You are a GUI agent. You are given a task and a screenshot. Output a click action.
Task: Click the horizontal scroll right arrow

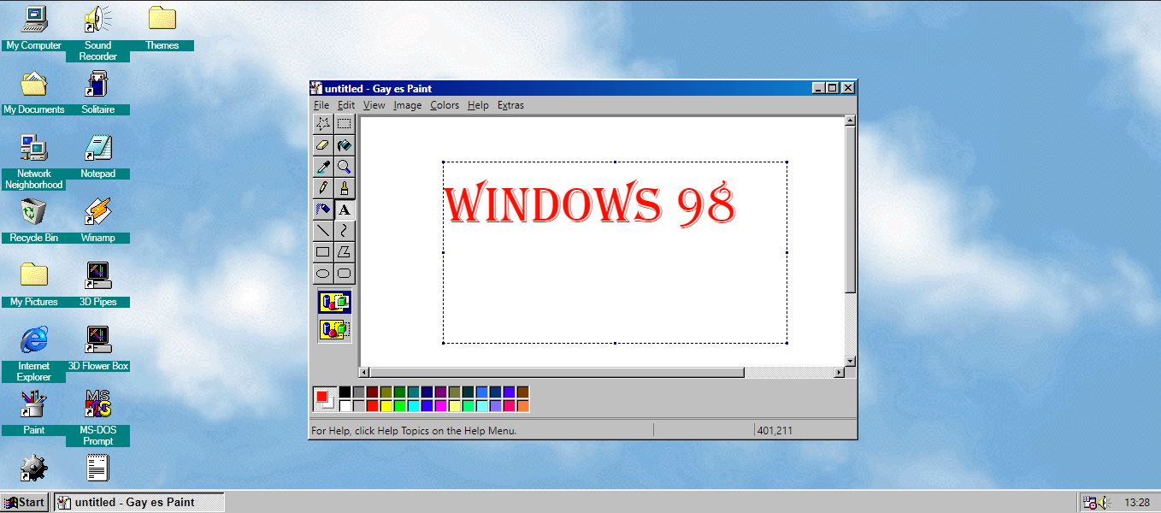click(839, 373)
